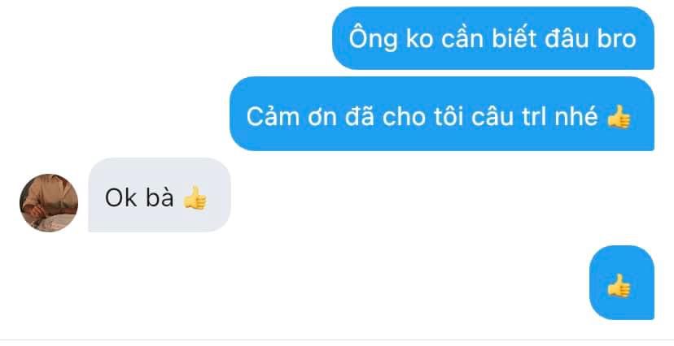Click the abbreviation "trl" in second message
This screenshot has width=674, height=346.
pyautogui.click(x=535, y=116)
